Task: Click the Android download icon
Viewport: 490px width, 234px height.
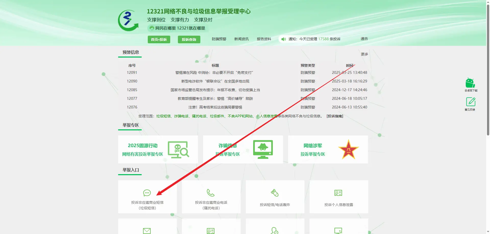Action: [x=470, y=83]
